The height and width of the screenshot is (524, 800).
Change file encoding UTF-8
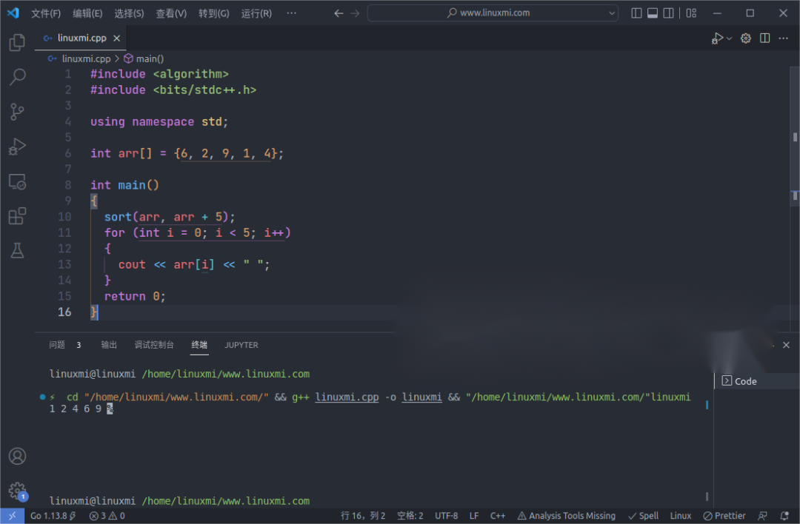point(447,516)
